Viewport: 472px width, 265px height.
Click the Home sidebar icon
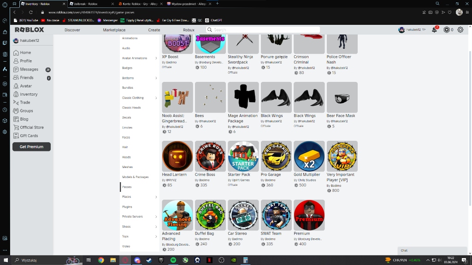(x=16, y=52)
